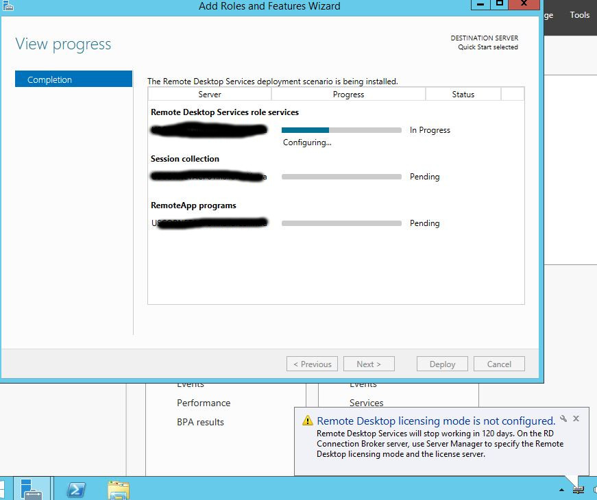Click the RemoteApp programs progress bar

[x=341, y=223]
